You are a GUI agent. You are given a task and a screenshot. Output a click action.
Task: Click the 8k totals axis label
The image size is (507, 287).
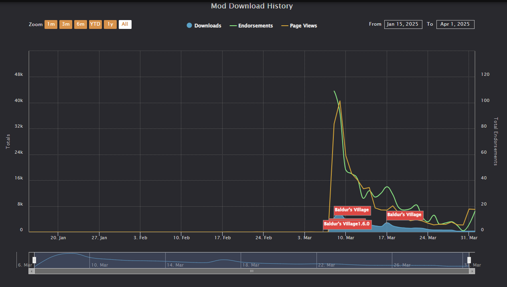coord(20,204)
